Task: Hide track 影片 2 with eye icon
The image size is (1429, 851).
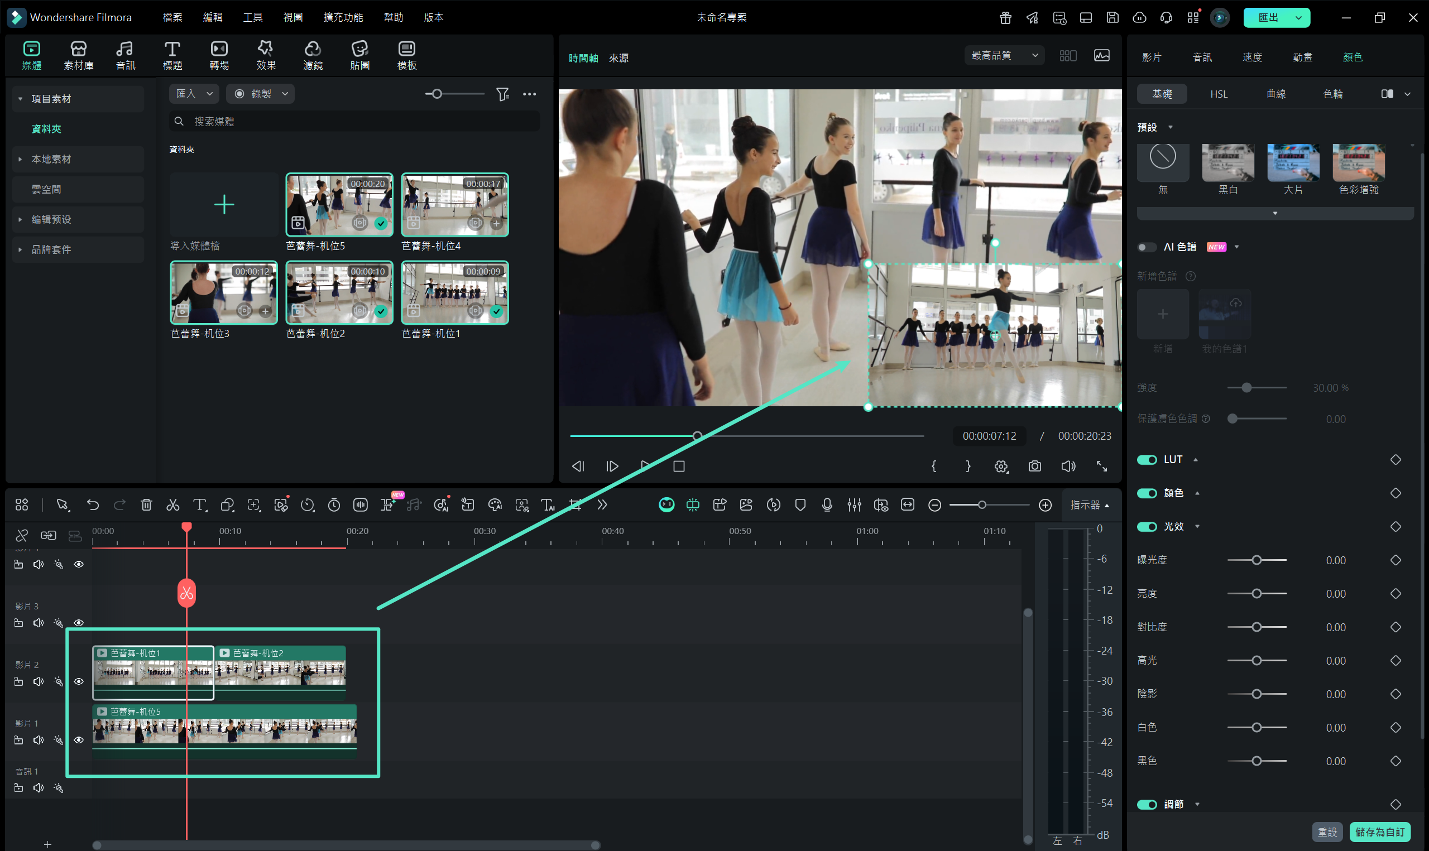Action: point(79,681)
